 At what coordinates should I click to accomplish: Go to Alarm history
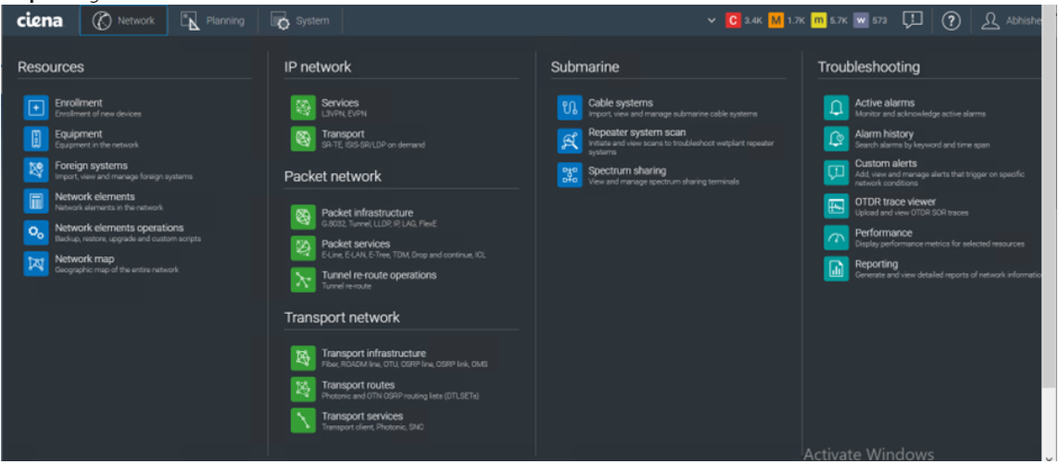pyautogui.click(x=883, y=133)
